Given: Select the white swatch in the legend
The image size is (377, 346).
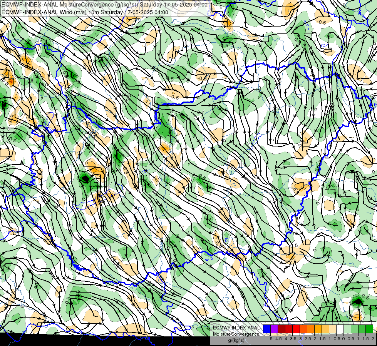Looking at the screenshot, I should click(x=340, y=329).
